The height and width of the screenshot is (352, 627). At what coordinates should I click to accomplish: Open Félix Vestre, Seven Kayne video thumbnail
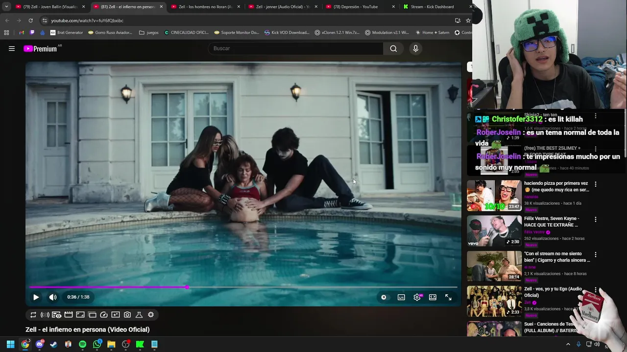coord(494,231)
